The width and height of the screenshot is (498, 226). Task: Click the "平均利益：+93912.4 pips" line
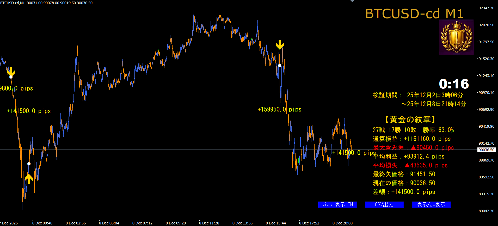pyautogui.click(x=409, y=157)
